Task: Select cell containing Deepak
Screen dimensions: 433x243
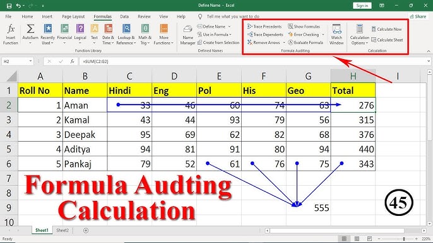Action: tap(85, 135)
